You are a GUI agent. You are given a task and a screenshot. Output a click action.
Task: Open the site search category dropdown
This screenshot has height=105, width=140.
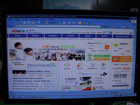[111, 33]
